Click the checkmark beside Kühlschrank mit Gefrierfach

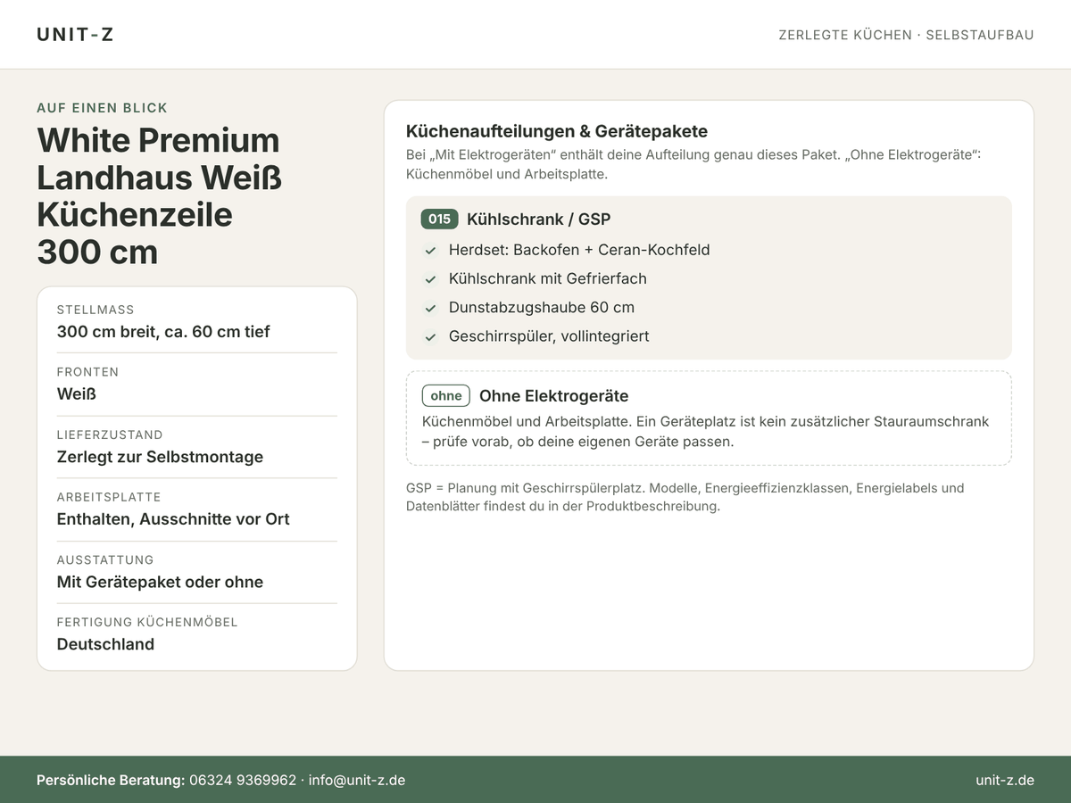[430, 279]
